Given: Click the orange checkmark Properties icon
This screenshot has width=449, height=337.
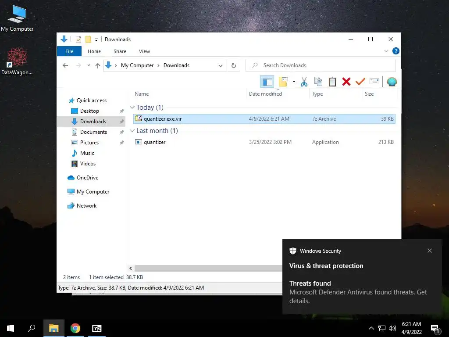Looking at the screenshot, I should 360,82.
